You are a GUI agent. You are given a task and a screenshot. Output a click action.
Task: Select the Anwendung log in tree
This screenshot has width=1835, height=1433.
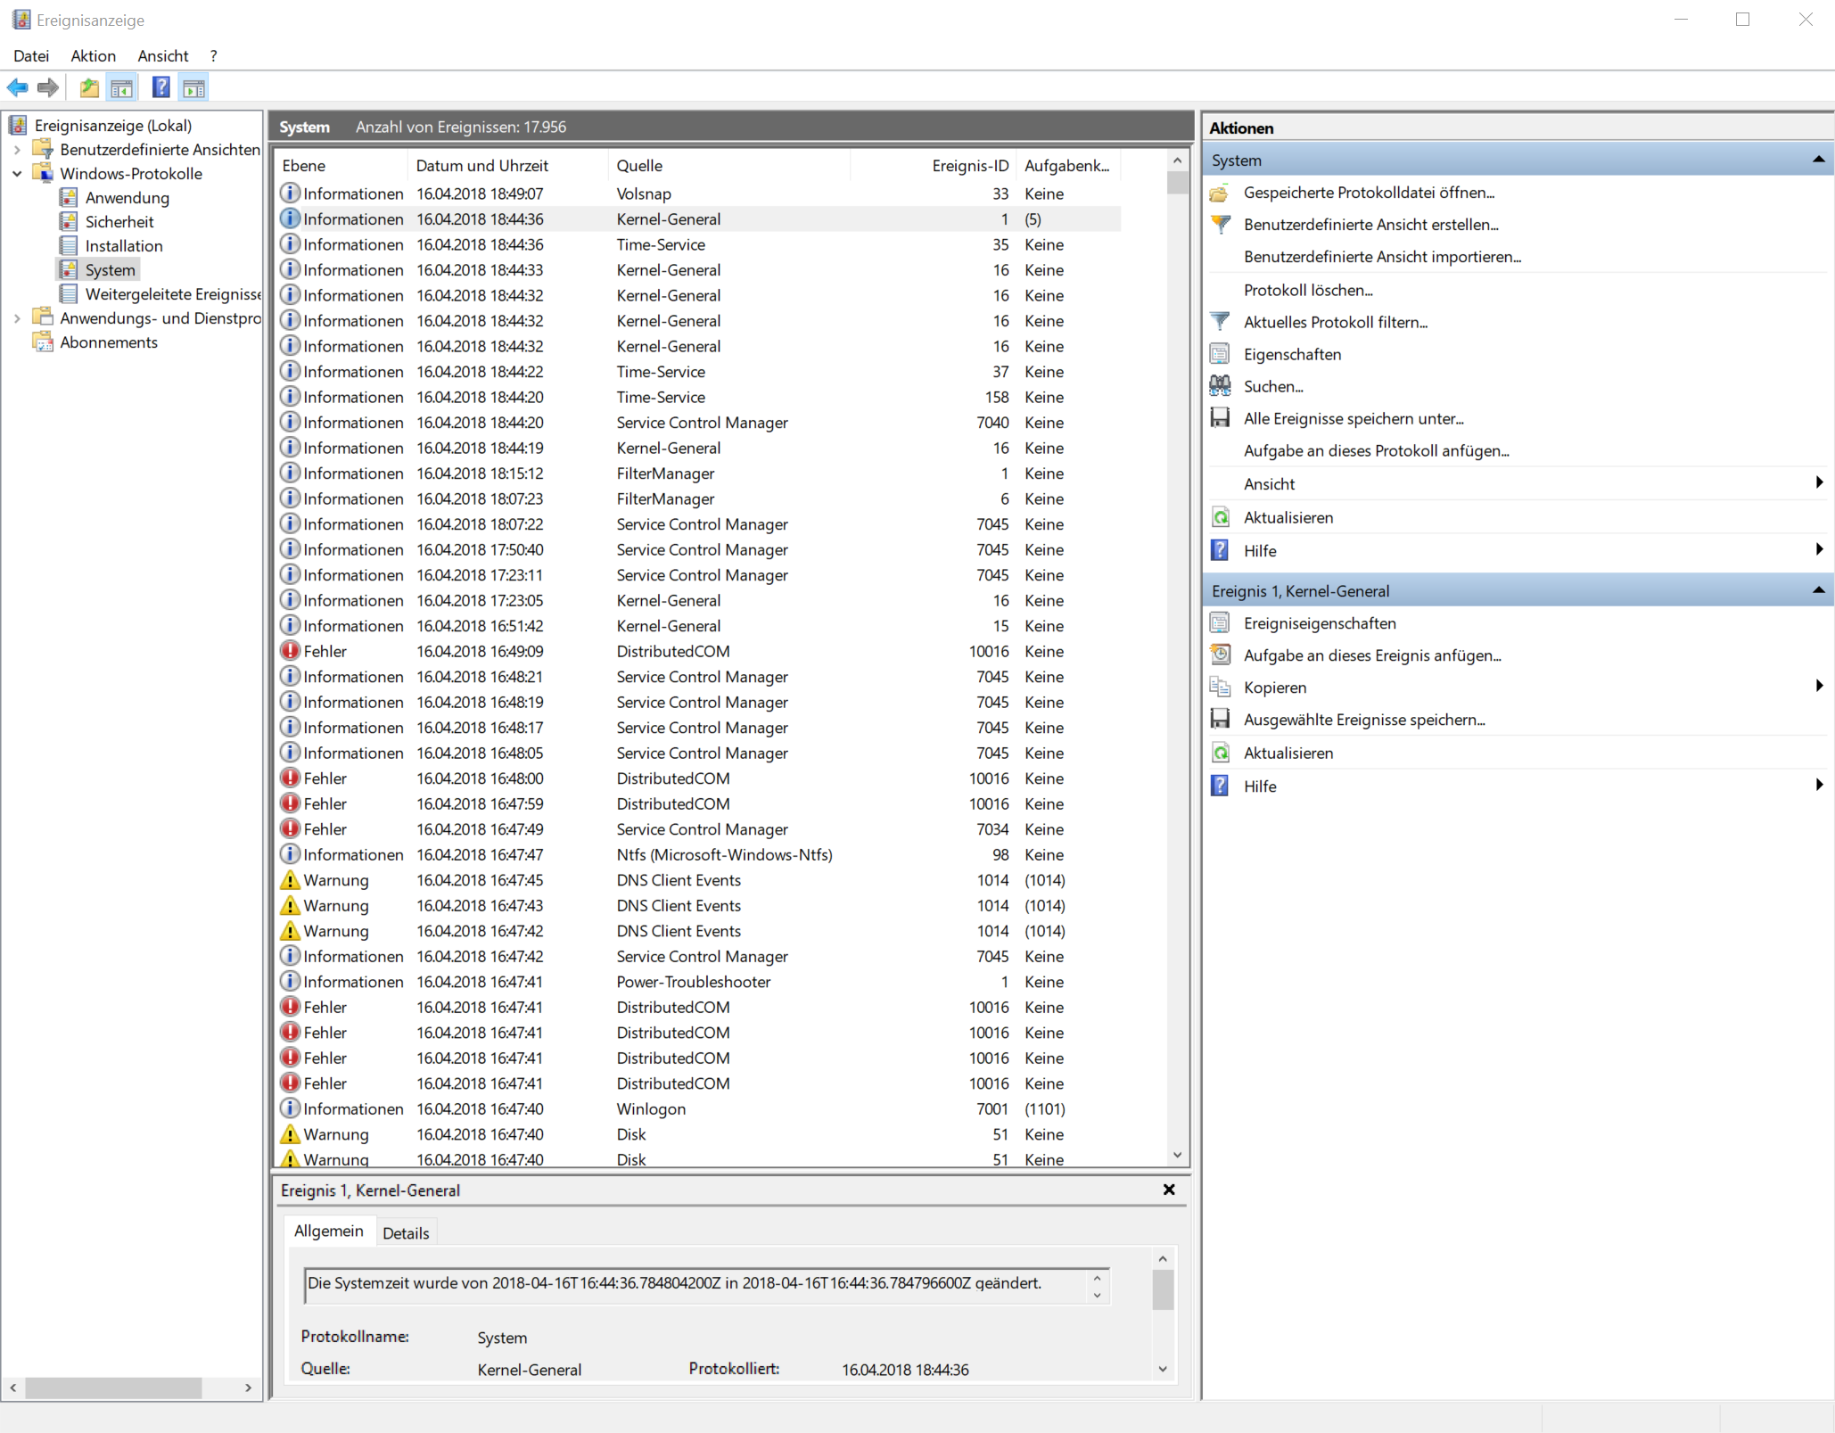tap(127, 198)
